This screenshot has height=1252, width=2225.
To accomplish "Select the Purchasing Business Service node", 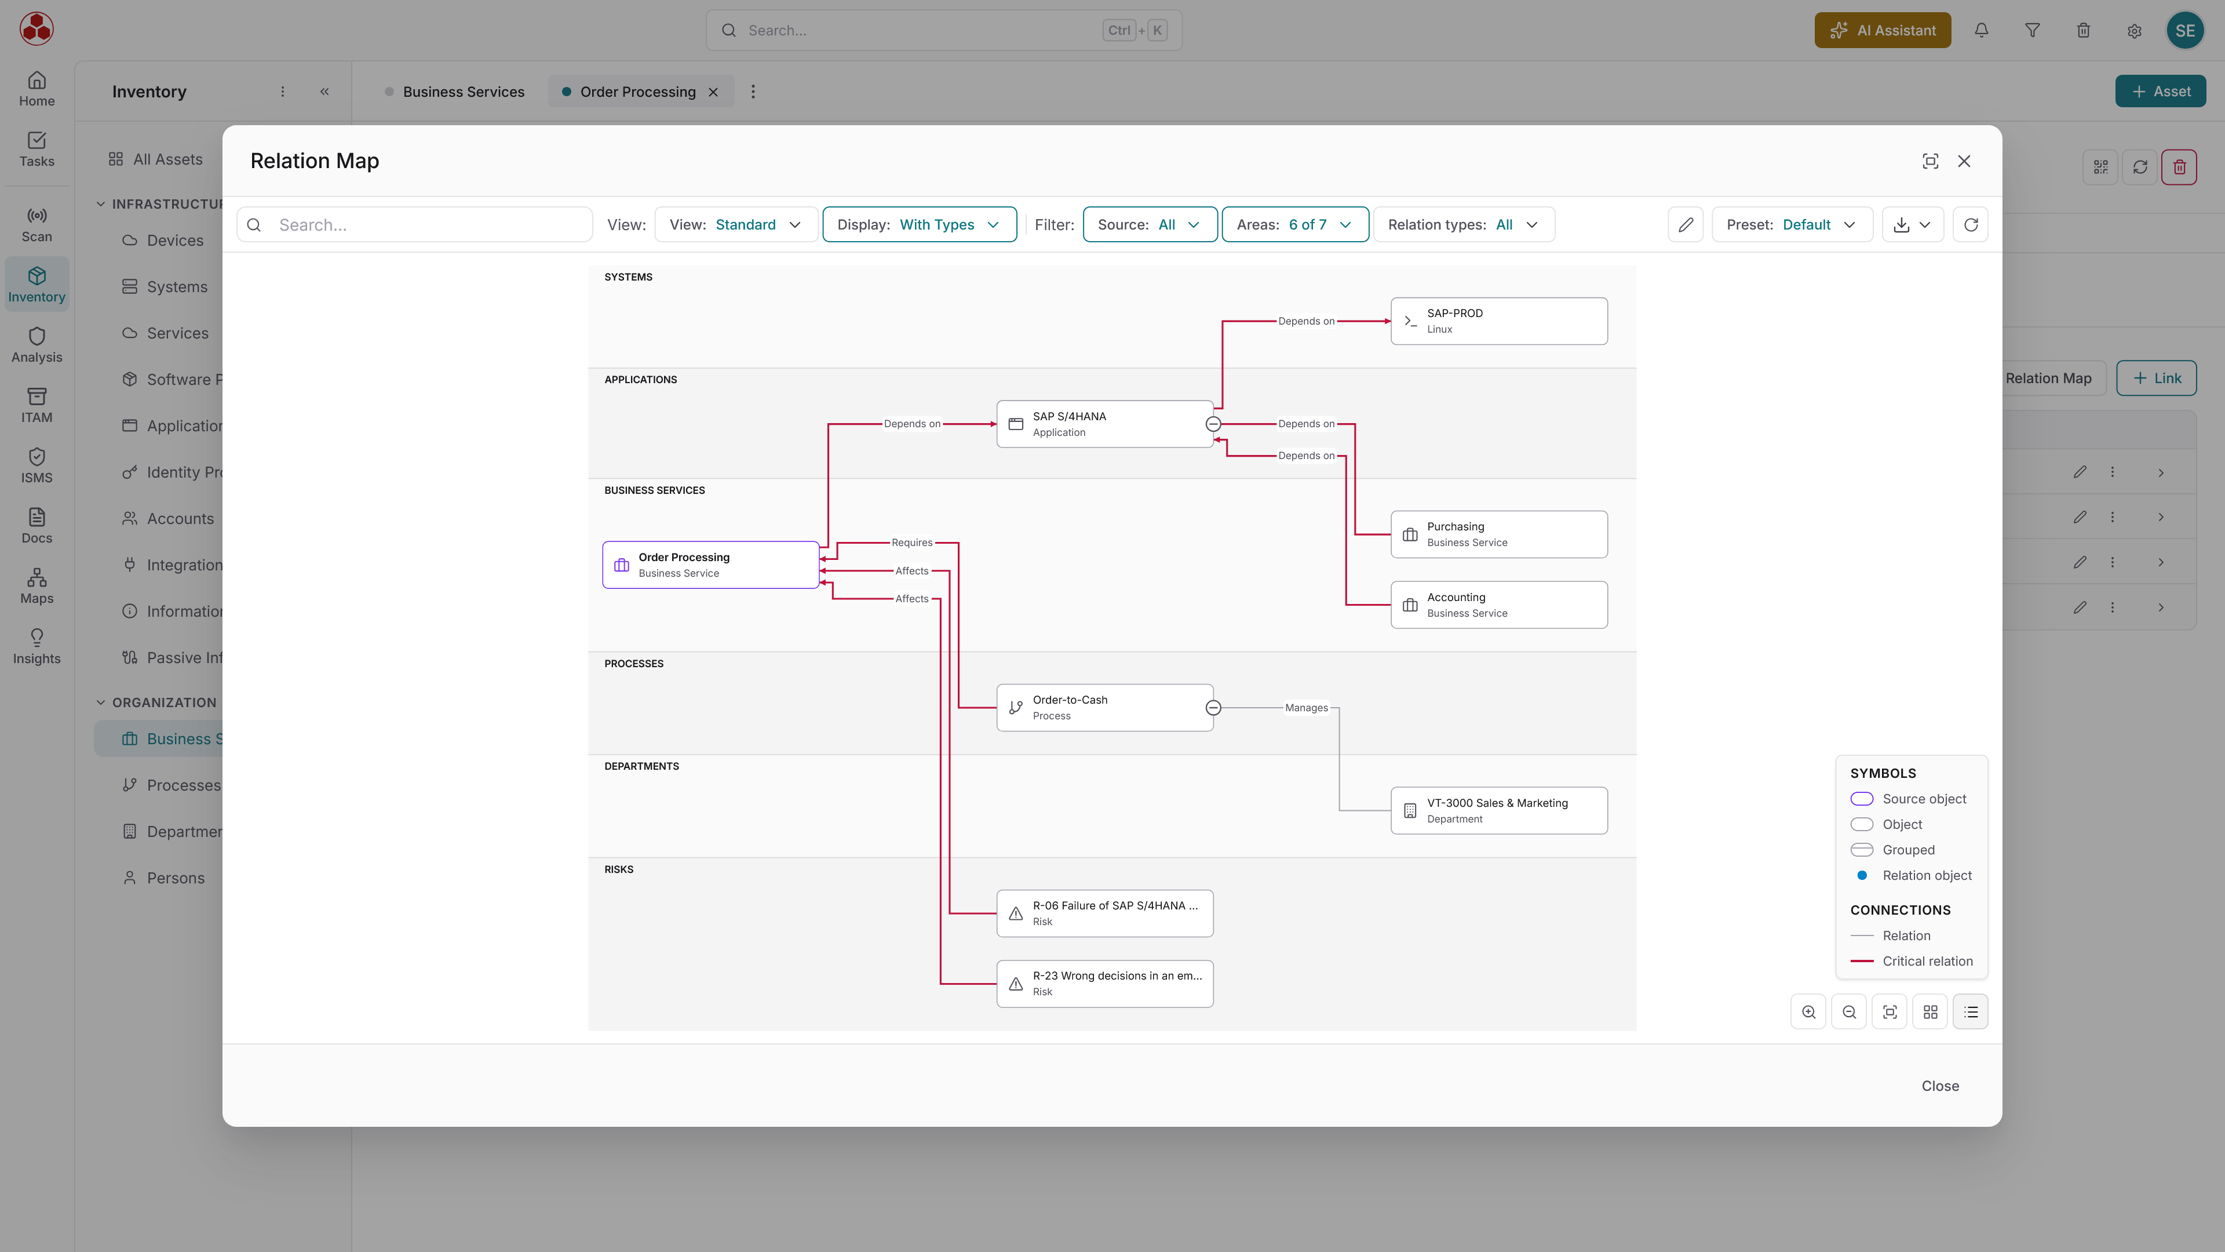I will (x=1500, y=534).
